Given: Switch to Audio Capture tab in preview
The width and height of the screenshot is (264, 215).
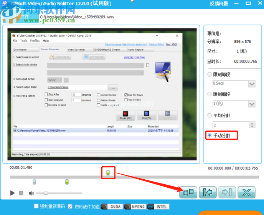Looking at the screenshot, I should coord(140,50).
